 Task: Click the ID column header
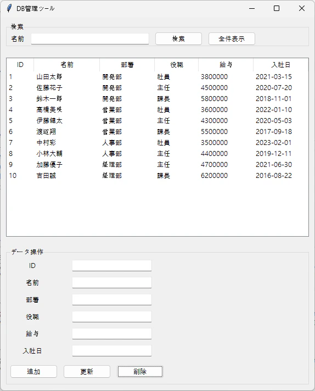[x=20, y=65]
